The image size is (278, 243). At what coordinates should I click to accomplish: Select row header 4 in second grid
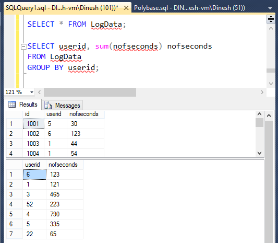(15, 204)
